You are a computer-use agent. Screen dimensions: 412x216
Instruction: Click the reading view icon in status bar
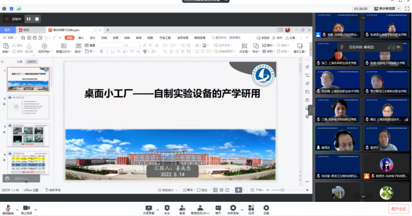click(x=227, y=190)
